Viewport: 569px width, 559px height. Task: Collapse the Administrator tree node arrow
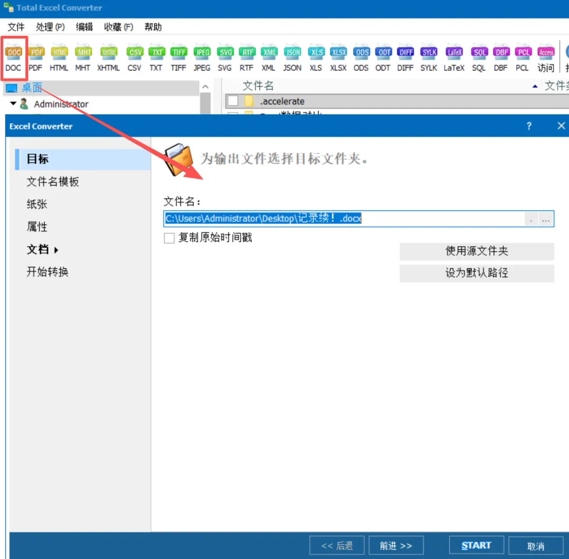coord(13,103)
